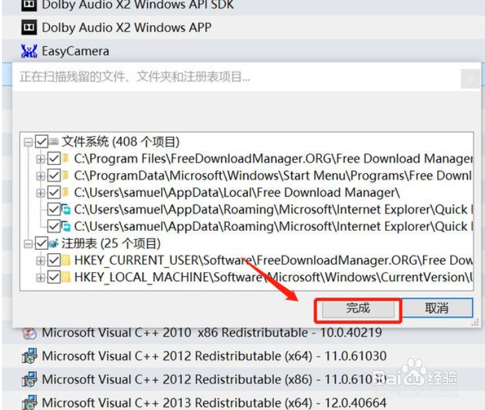Click the HKEY_LOCAL_MACHINE key folder icon
Image resolution: width=485 pixels, height=410 pixels.
[x=66, y=277]
